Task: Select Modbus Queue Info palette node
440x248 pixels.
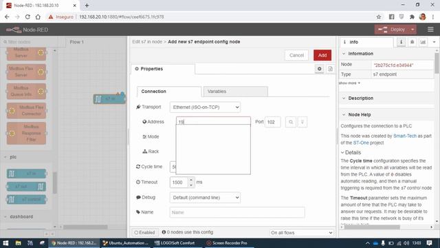Action: pos(26,91)
